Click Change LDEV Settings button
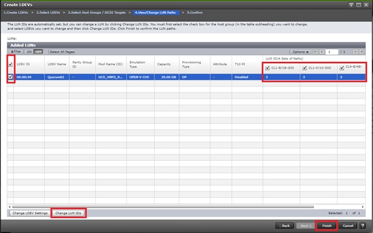 30,213
